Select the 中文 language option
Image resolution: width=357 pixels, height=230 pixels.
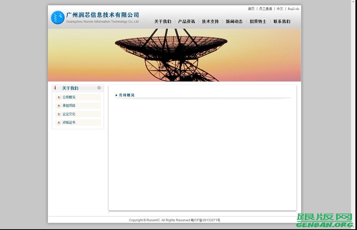coord(280,9)
